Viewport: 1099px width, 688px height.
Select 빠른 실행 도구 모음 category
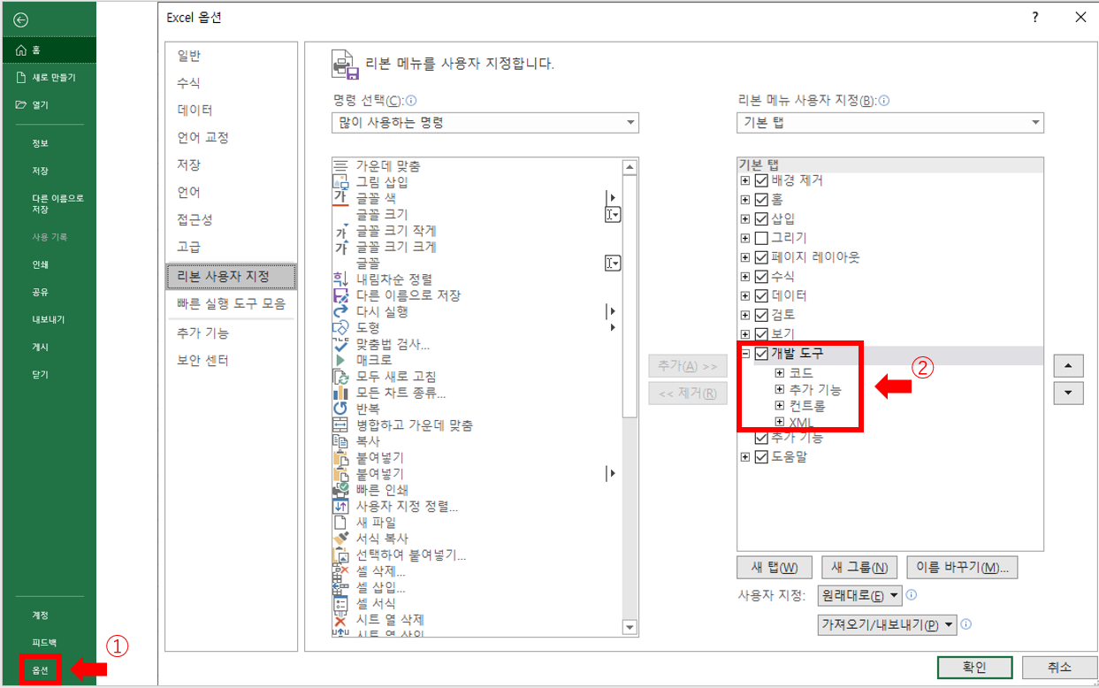[232, 303]
